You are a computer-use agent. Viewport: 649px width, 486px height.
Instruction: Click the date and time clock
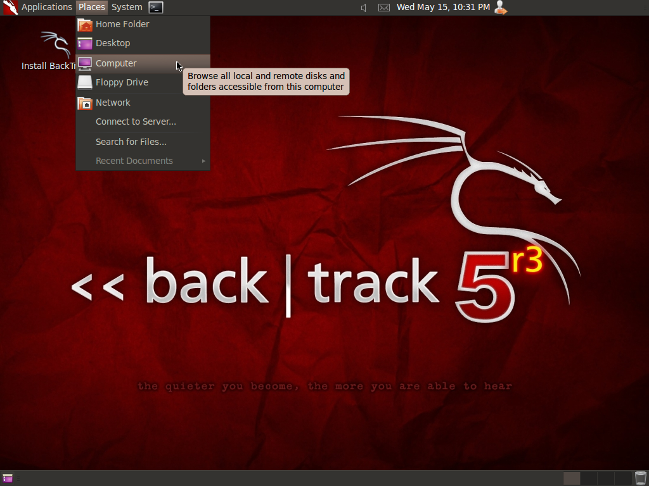[x=443, y=7]
